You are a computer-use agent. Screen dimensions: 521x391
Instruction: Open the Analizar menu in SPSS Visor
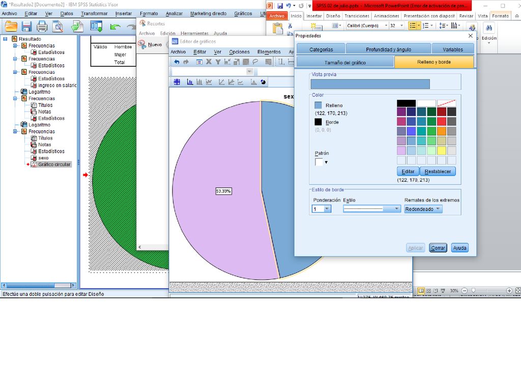pyautogui.click(x=174, y=14)
